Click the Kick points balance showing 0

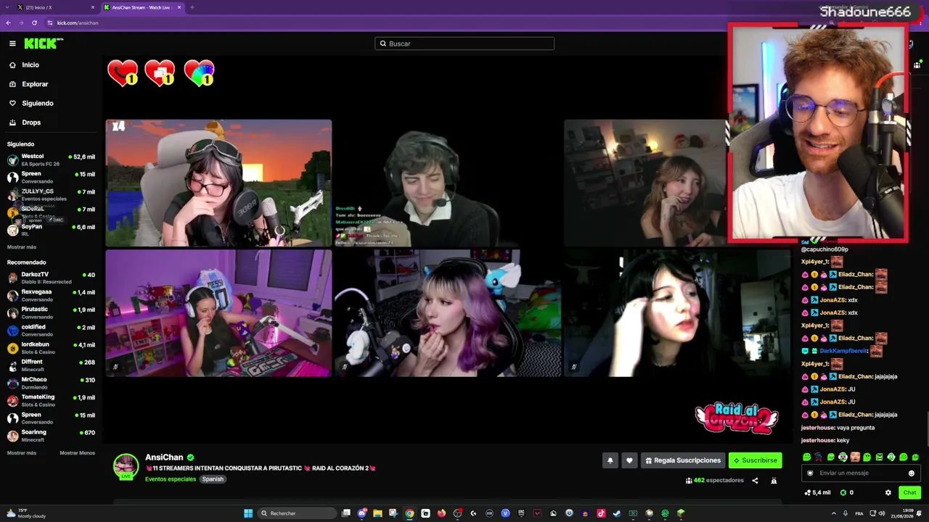click(x=847, y=493)
